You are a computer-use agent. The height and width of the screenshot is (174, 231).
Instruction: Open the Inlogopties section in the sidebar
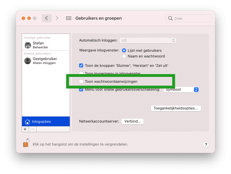[x=46, y=121]
